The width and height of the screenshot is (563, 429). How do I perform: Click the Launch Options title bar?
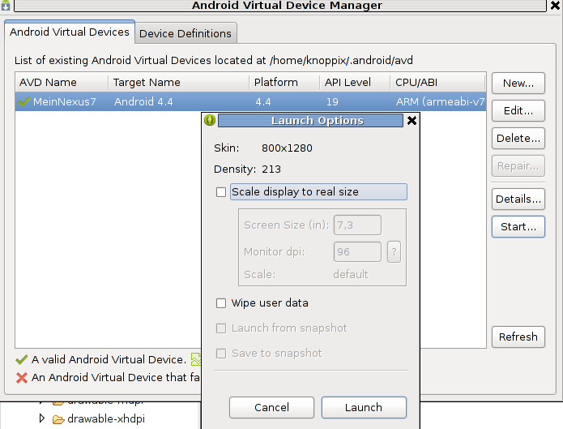click(x=310, y=121)
